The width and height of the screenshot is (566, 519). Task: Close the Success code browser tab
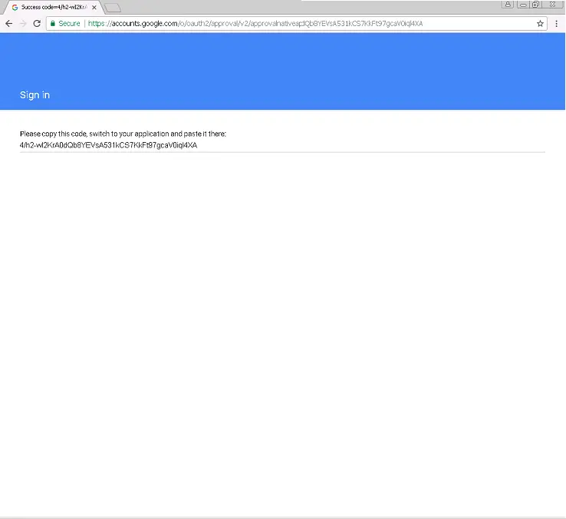[94, 7]
